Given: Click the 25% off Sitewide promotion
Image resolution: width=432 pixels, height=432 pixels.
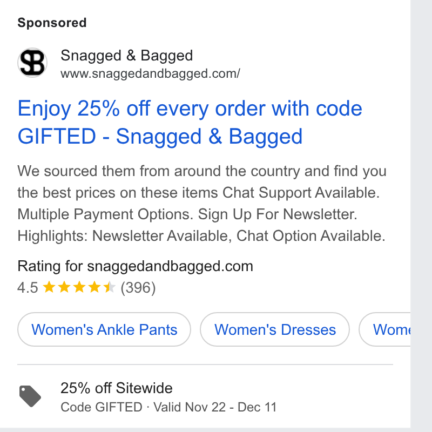Looking at the screenshot, I should coord(117,388).
